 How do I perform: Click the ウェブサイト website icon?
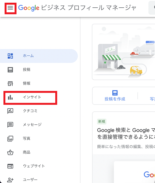10,166
